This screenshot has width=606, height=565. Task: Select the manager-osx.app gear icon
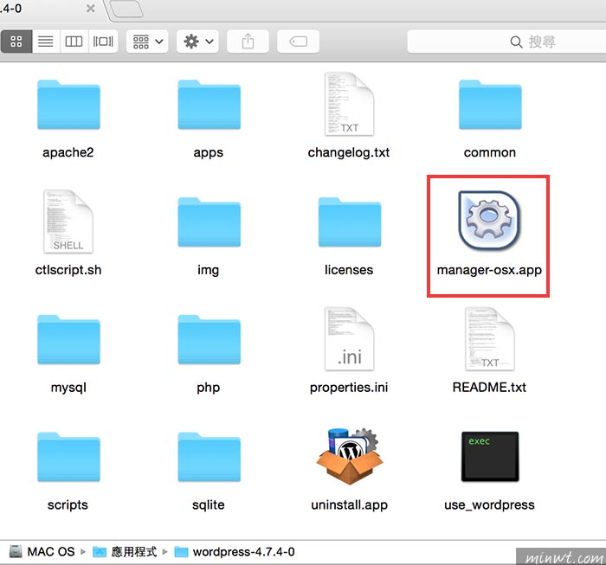coord(490,220)
